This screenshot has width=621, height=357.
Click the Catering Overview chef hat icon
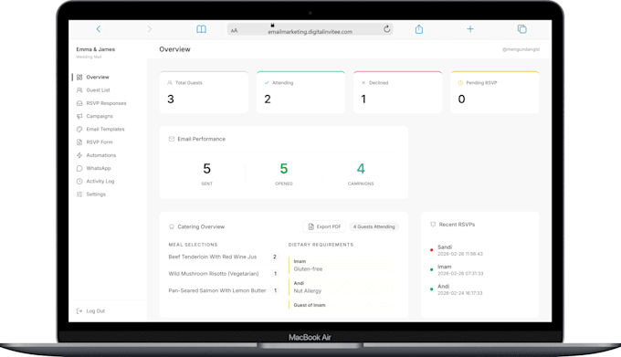(x=172, y=226)
